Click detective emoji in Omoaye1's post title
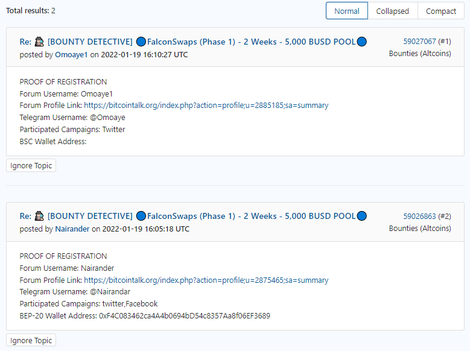The height and width of the screenshot is (351, 470). pos(39,42)
